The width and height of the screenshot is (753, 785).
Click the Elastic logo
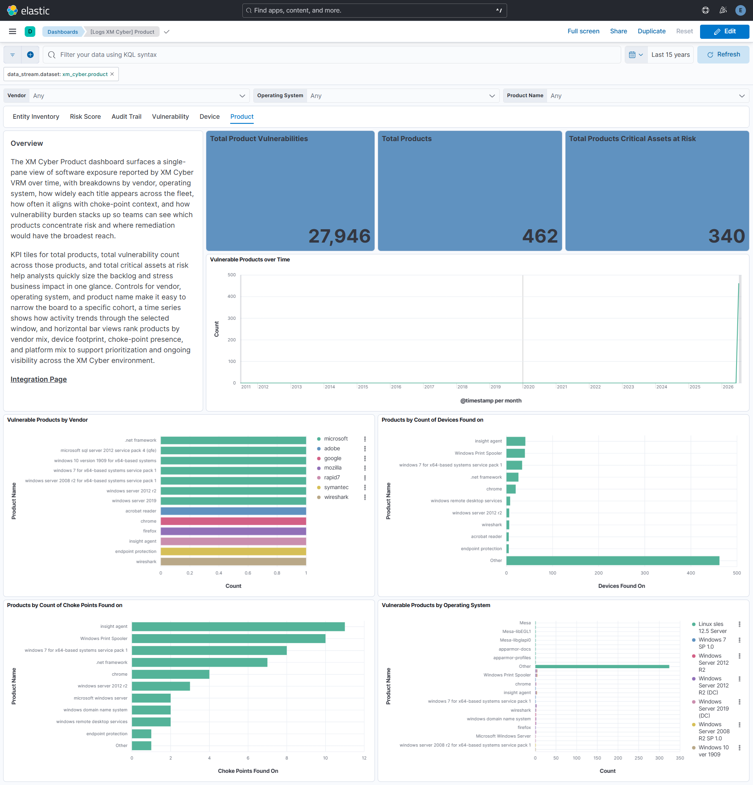(x=28, y=11)
